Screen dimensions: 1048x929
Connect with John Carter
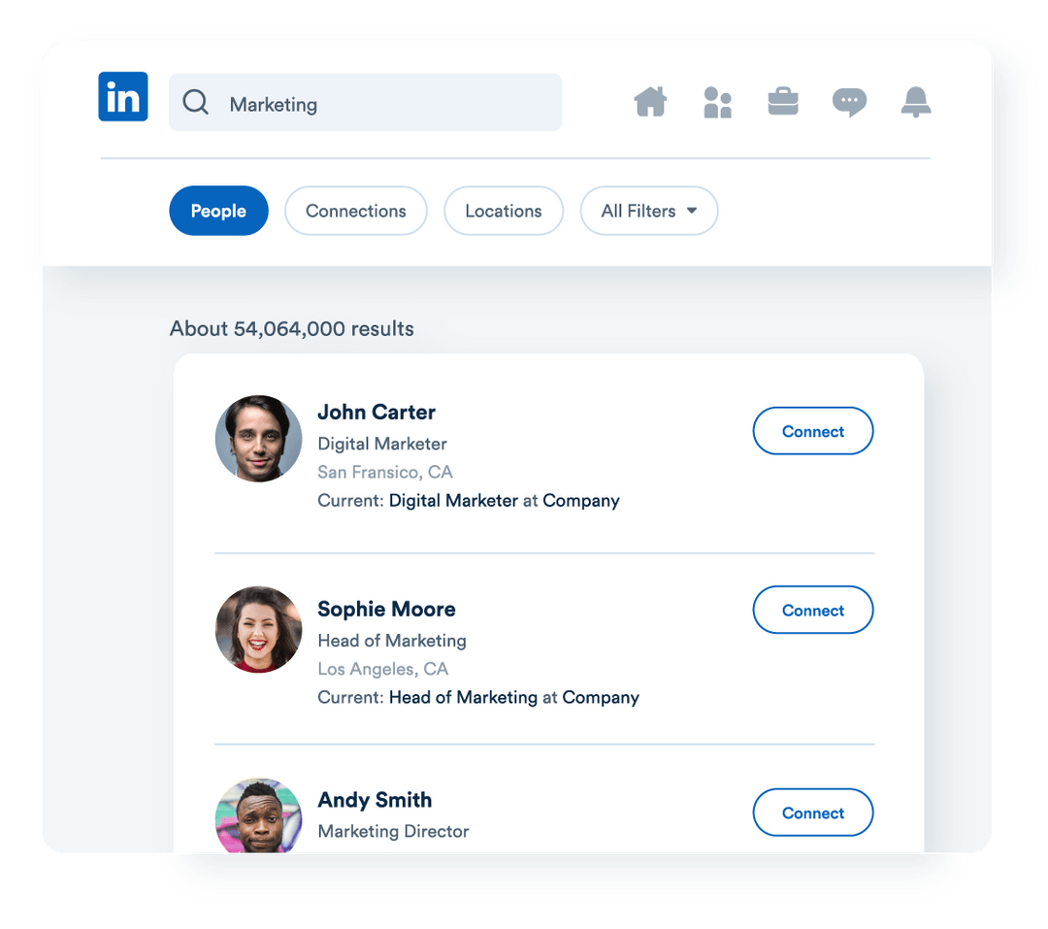[813, 431]
